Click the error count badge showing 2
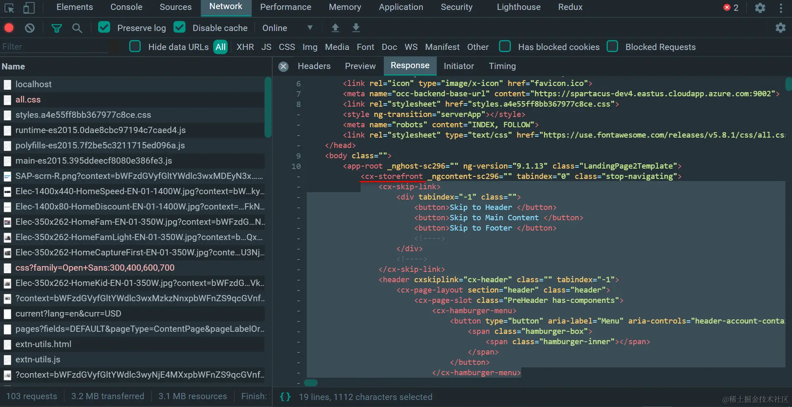The image size is (792, 407). pos(731,8)
